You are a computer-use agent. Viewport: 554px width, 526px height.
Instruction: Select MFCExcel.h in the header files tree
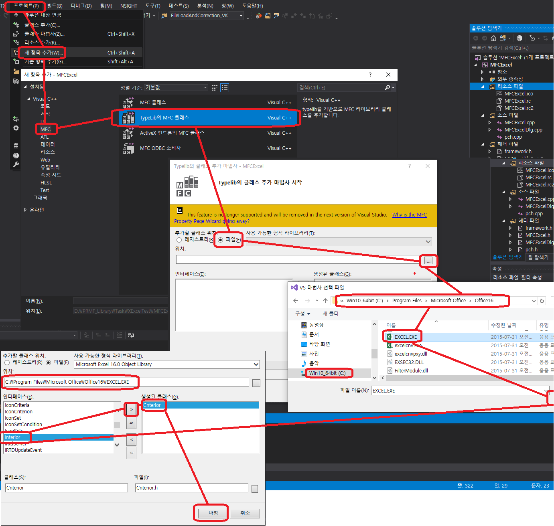pyautogui.click(x=538, y=235)
